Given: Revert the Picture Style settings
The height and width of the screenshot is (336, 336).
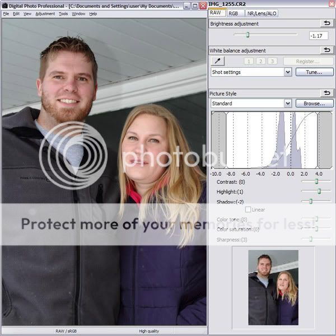Looking at the screenshot, I should 326,93.
